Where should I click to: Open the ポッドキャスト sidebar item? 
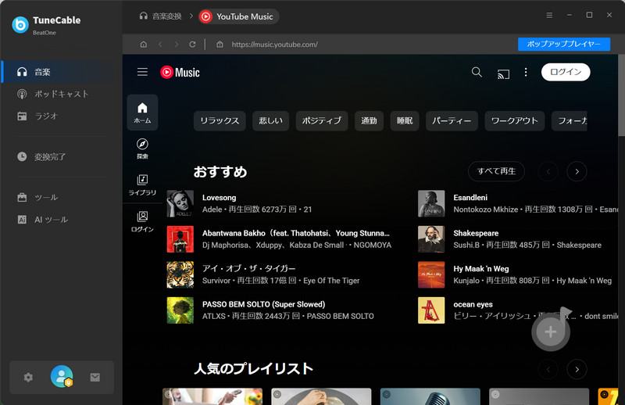pos(61,94)
